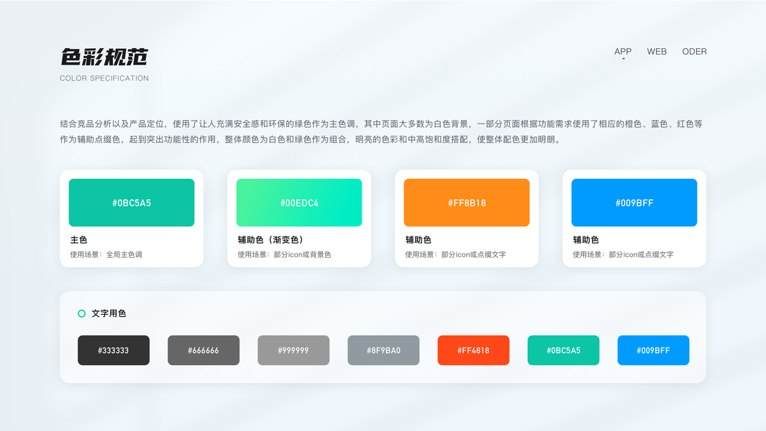Select the #666666 text color chip

pos(204,350)
